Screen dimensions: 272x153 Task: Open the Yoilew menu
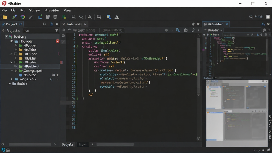[x=35, y=10]
